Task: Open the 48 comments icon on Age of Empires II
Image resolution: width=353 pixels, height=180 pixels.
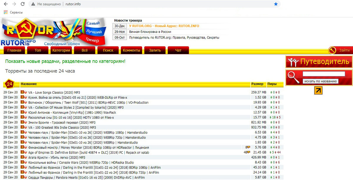Action: [x=249, y=152]
